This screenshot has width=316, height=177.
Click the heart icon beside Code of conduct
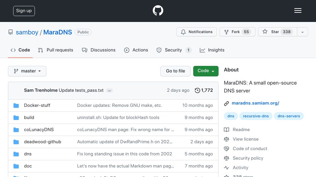pyautogui.click(x=226, y=149)
